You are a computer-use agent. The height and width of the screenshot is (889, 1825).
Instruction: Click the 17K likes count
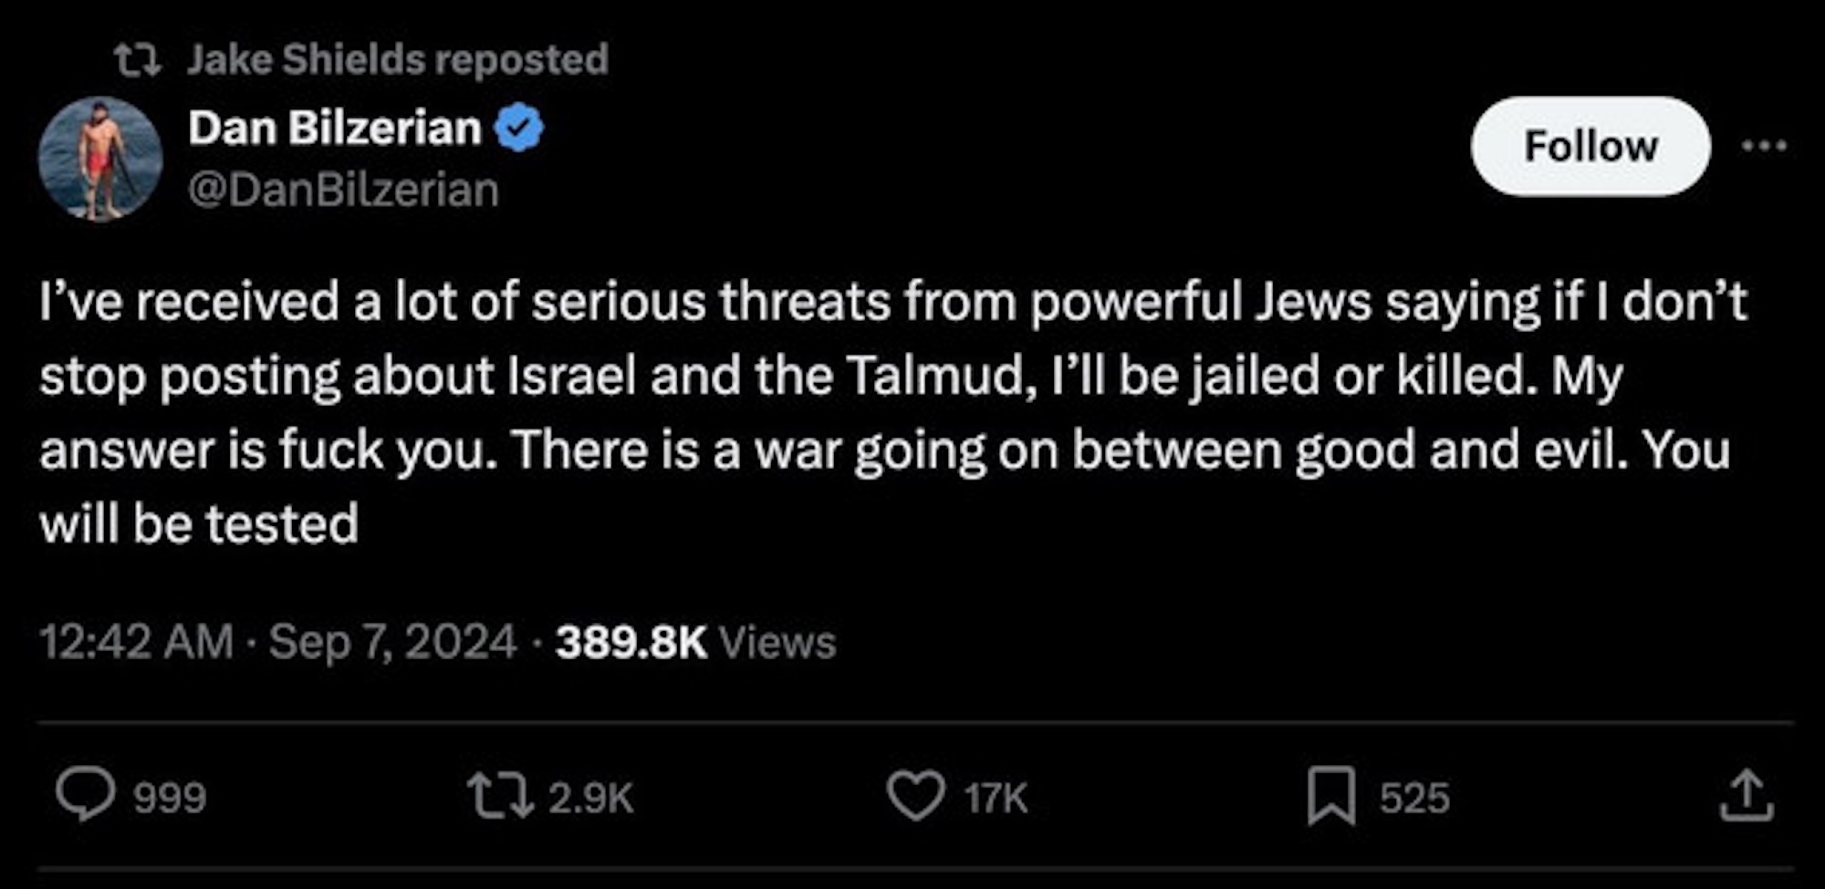996,798
